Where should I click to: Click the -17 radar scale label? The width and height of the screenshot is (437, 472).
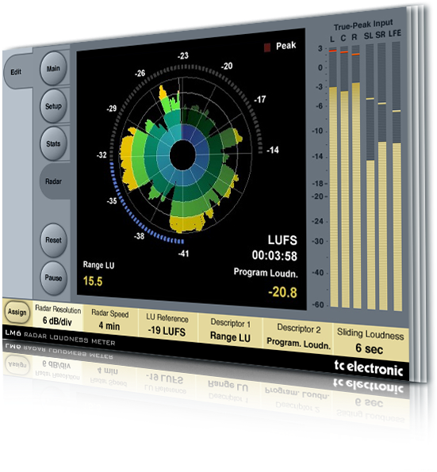pyautogui.click(x=260, y=99)
